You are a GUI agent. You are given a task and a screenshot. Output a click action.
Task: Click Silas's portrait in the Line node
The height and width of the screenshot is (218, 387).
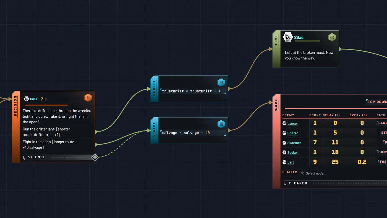[x=288, y=37]
